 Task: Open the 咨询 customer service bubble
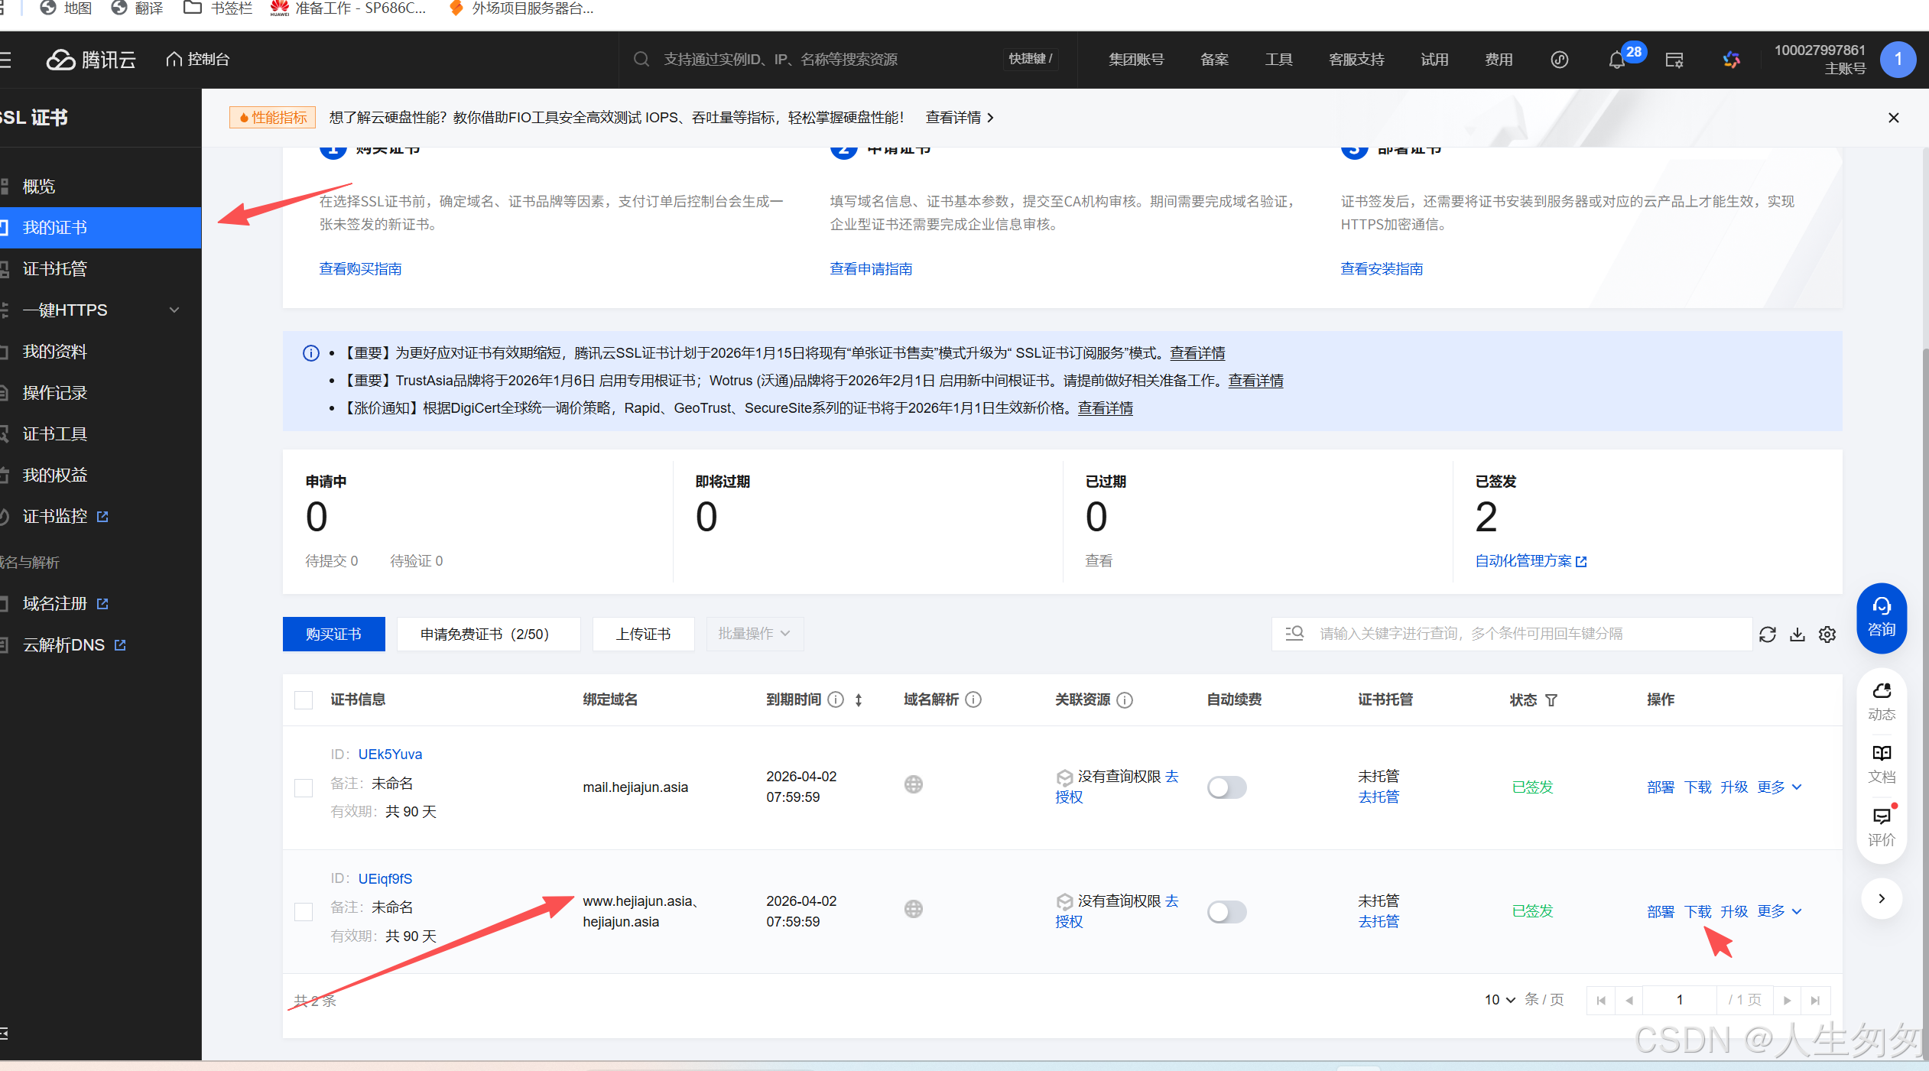[1881, 618]
